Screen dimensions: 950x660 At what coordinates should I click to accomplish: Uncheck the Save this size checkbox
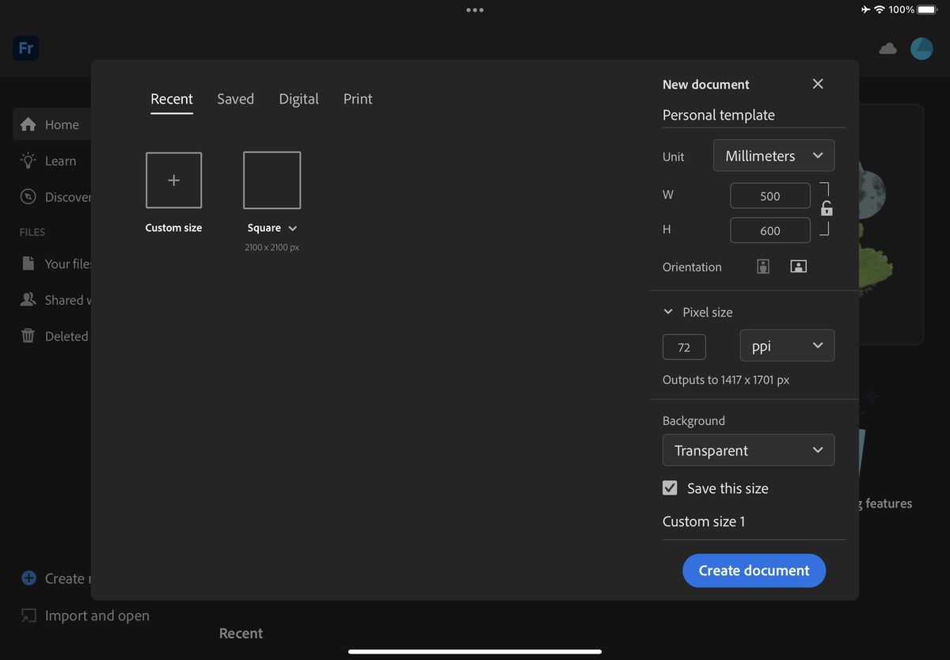click(670, 487)
